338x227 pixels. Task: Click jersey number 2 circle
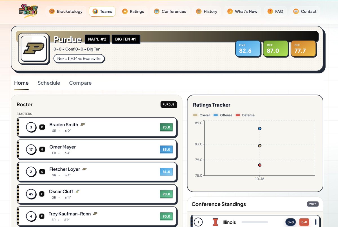[31, 172]
